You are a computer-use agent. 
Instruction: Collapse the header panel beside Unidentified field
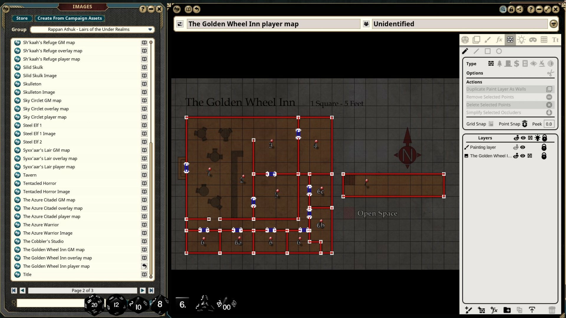coord(554,24)
